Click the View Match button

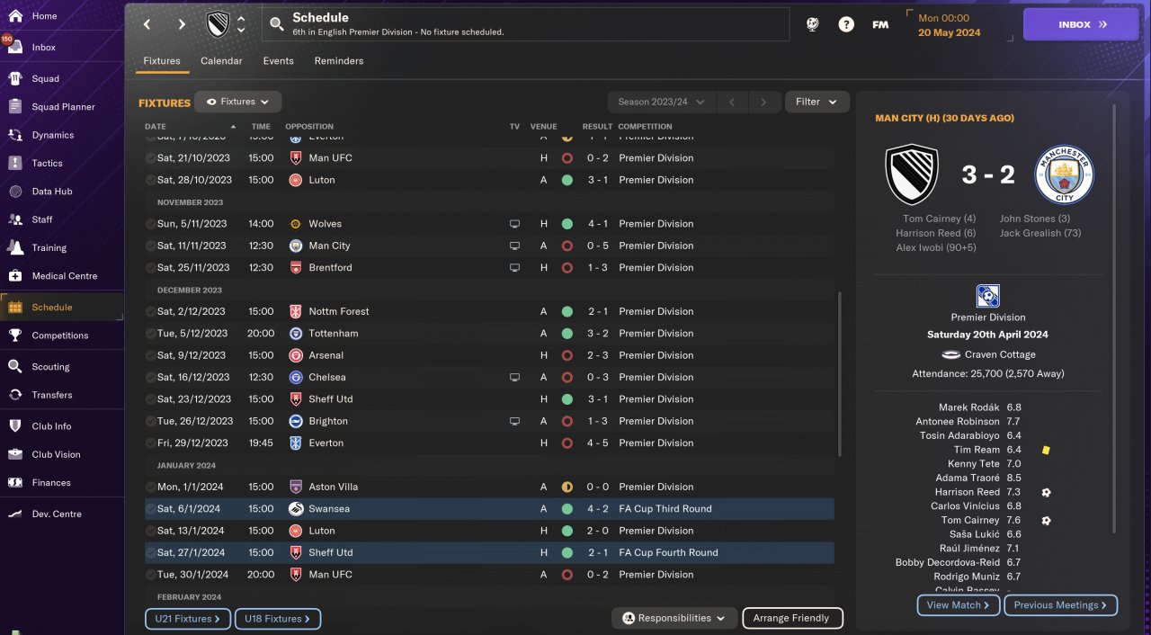[958, 605]
